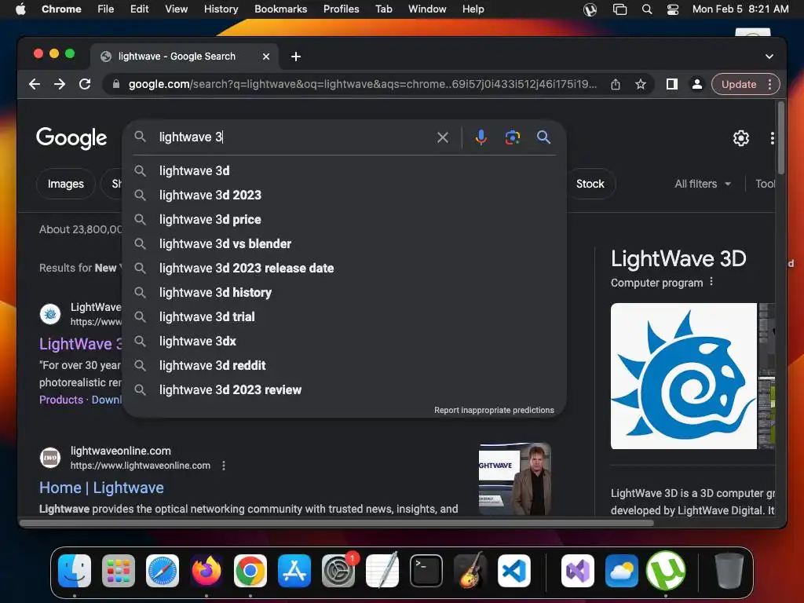Open the Products sitelink
Viewport: 804px width, 603px height.
[x=61, y=400]
